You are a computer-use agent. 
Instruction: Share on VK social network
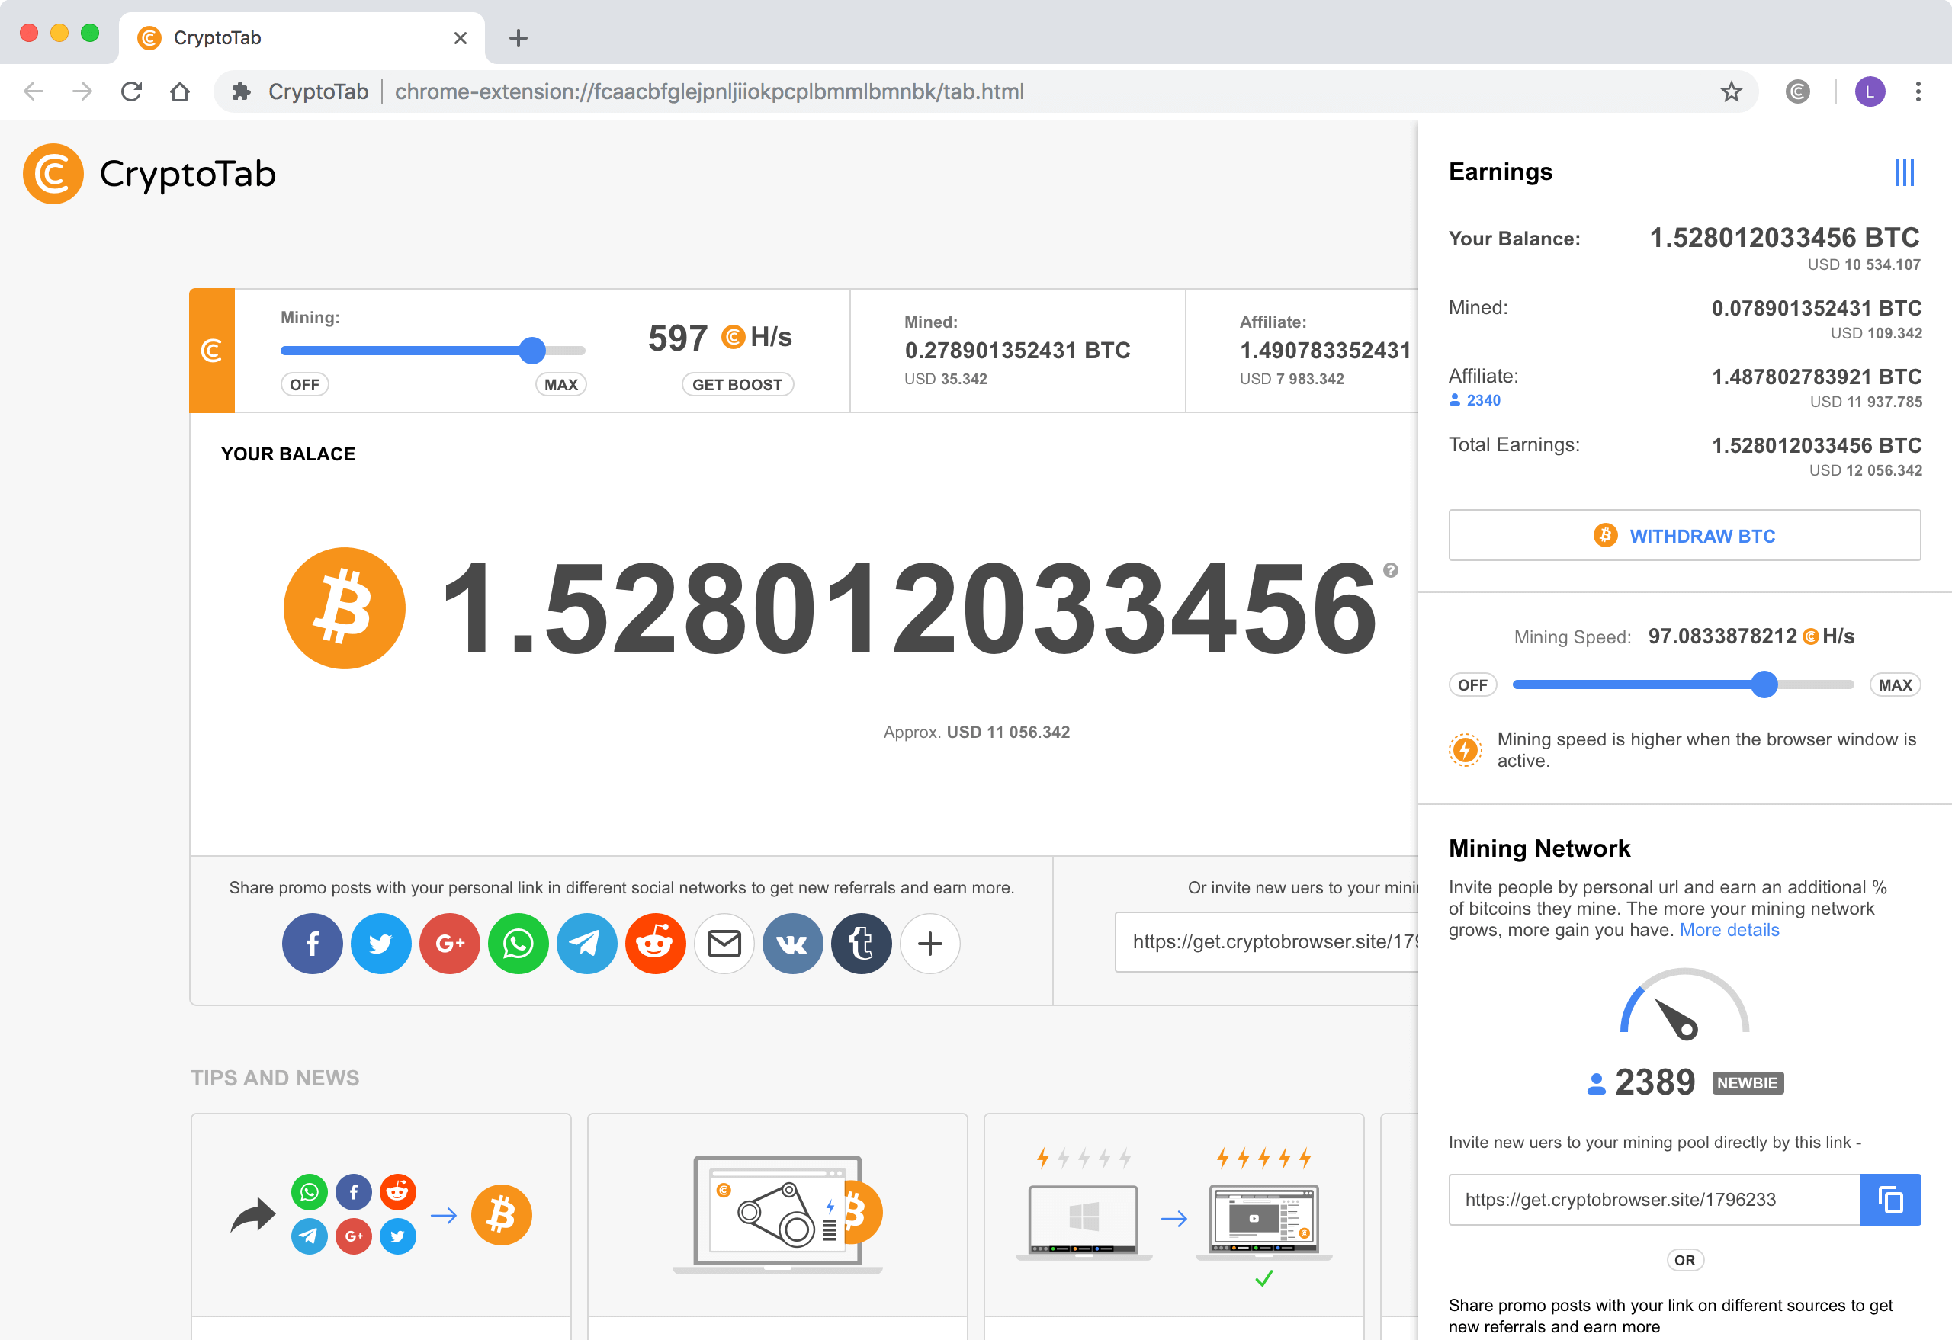[x=792, y=944]
